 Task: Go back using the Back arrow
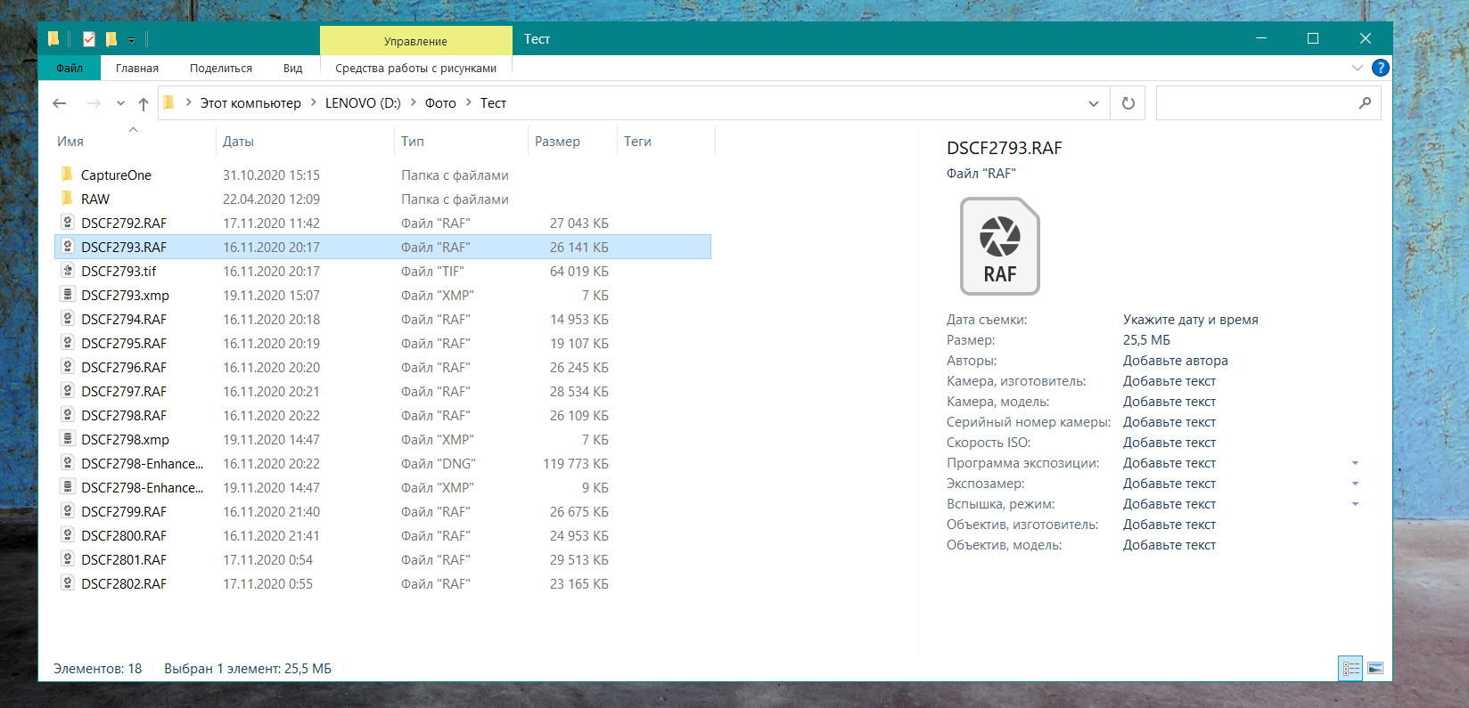pyautogui.click(x=60, y=103)
